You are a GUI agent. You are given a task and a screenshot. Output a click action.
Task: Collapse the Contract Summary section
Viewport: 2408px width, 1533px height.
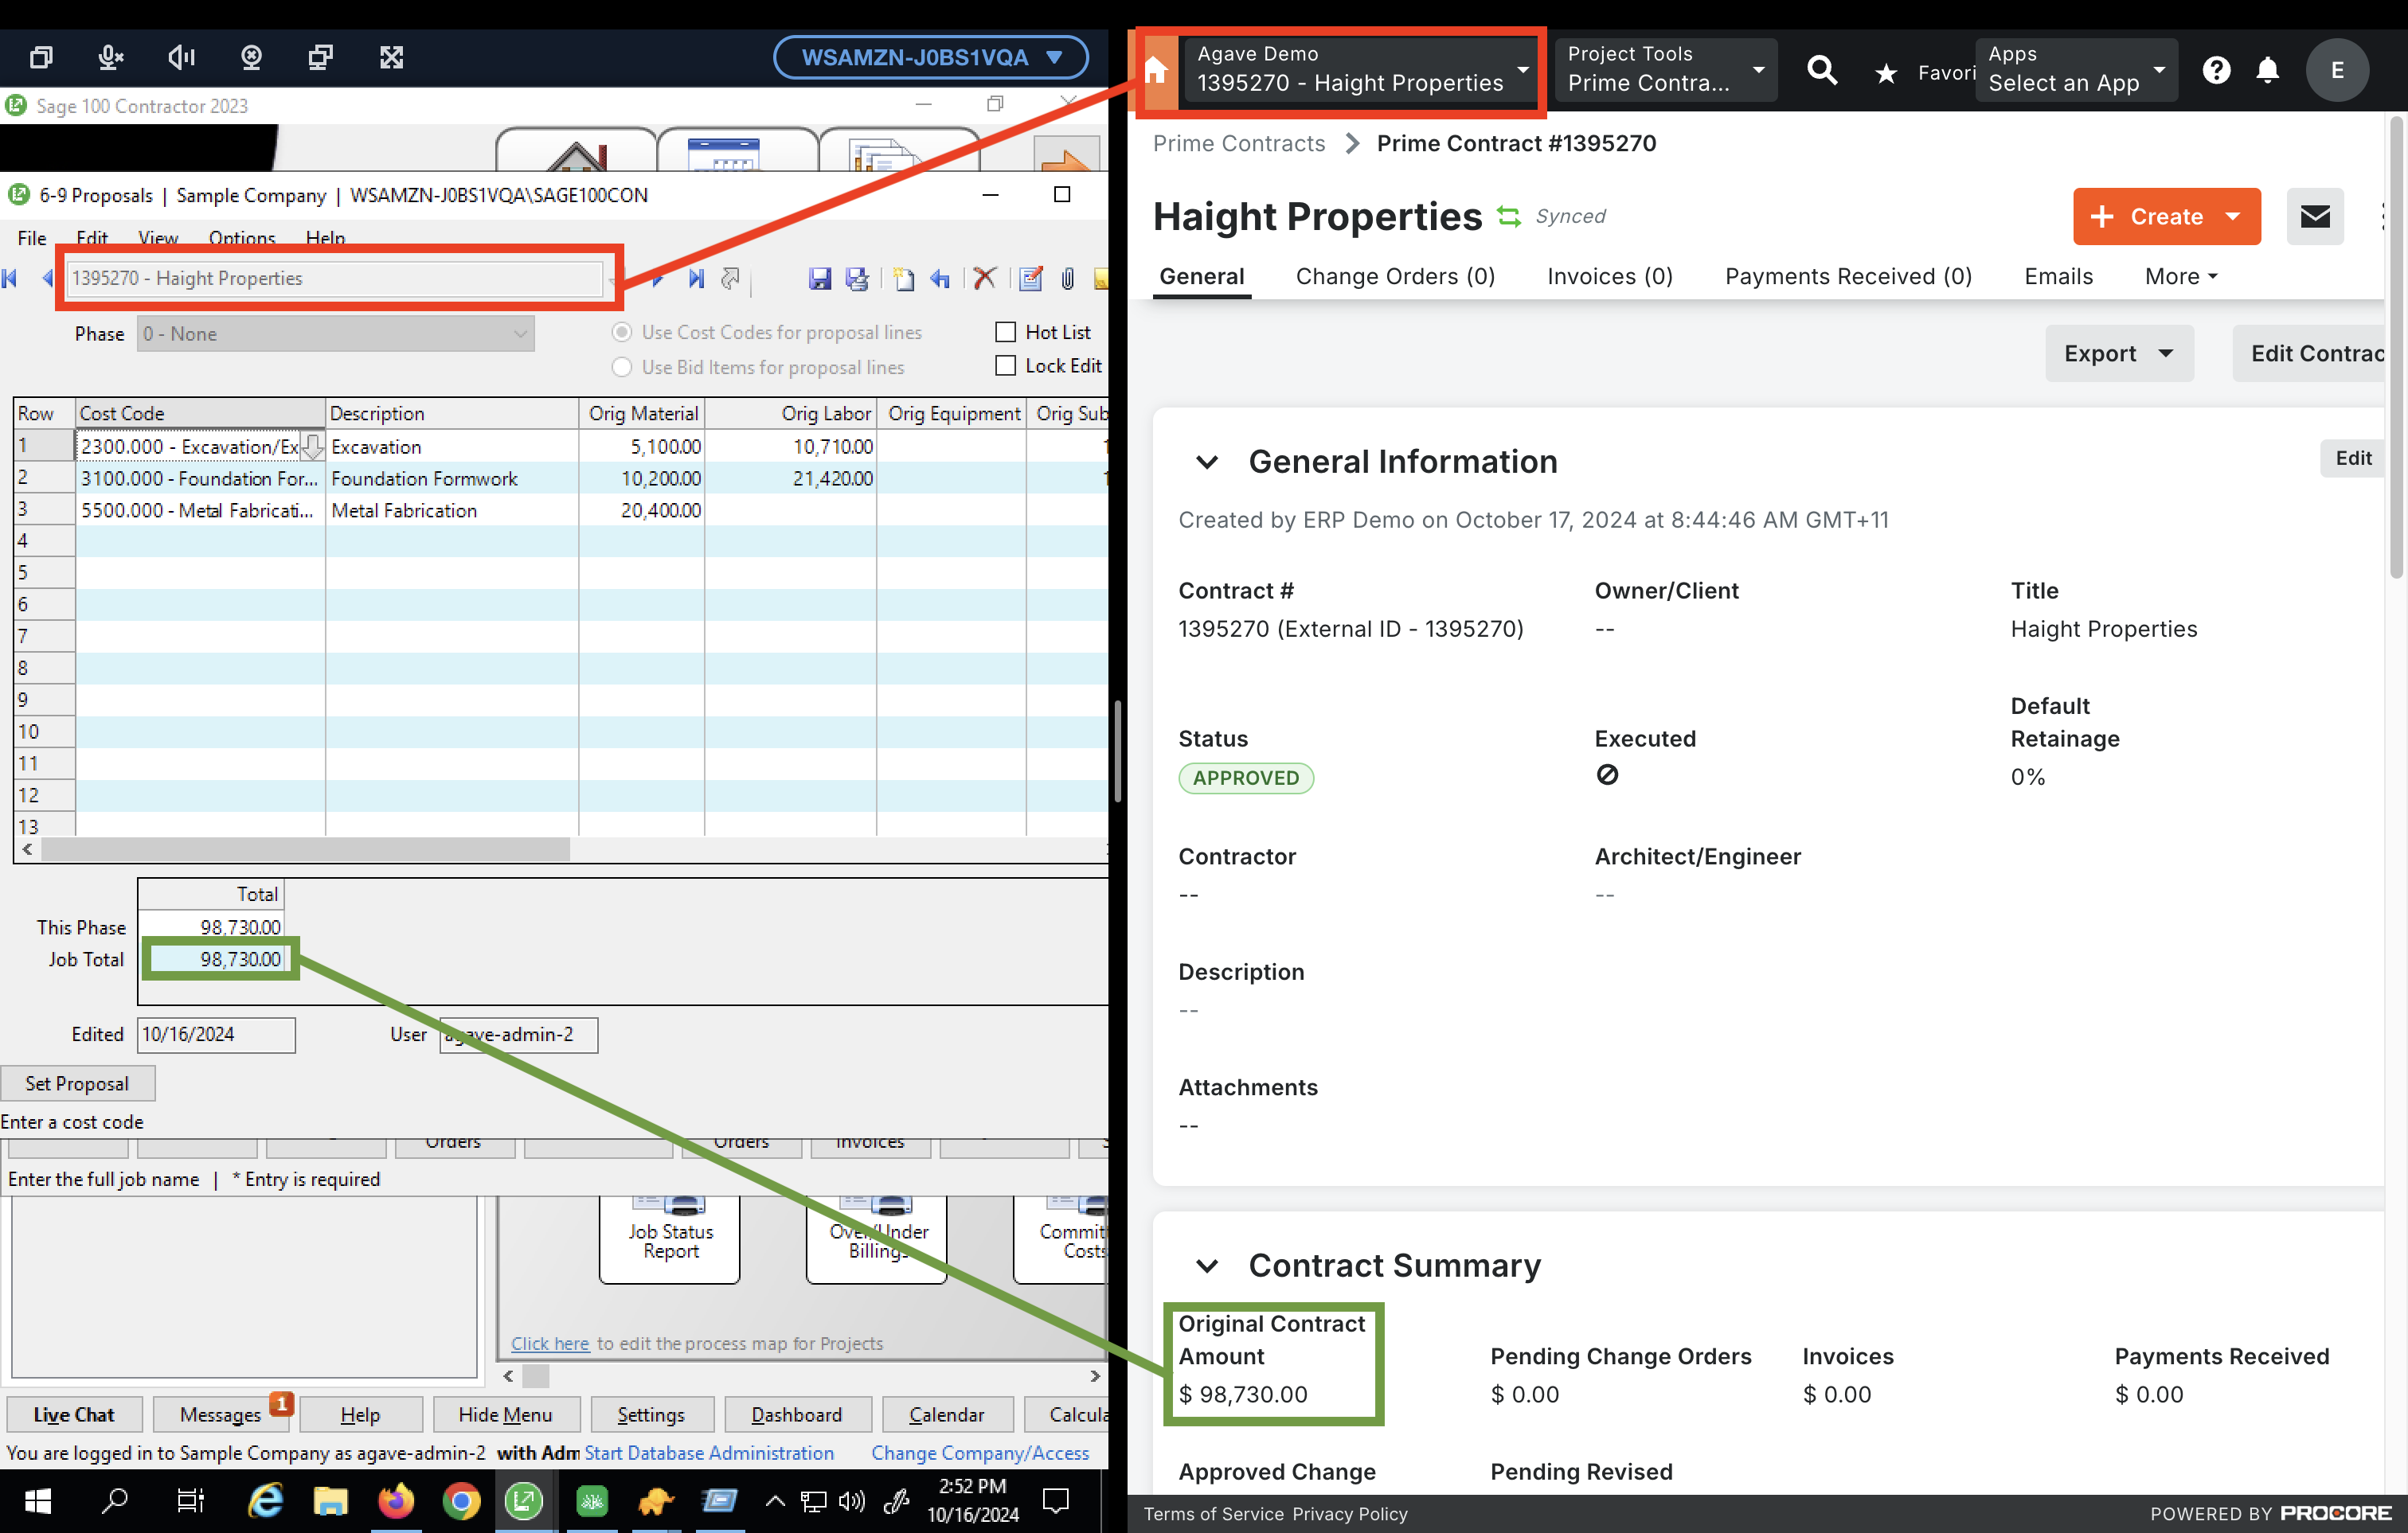(x=1207, y=1266)
